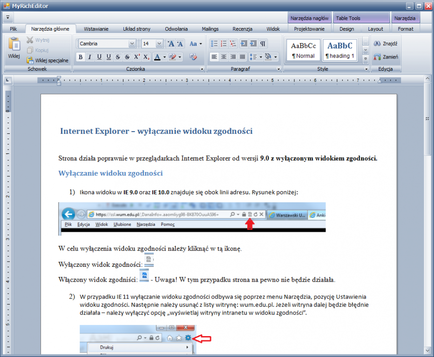Image resolution: width=434 pixels, height=357 pixels.
Task: Toggle double strikethrough
Action: click(x=127, y=57)
